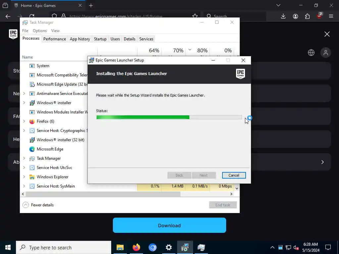Expand the Firefox (6) process group
Image resolution: width=339 pixels, height=254 pixels.
click(24, 121)
